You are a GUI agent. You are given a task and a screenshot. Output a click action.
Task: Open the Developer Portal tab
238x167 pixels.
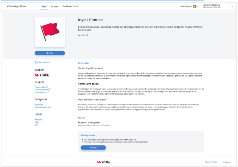[x=70, y=6]
